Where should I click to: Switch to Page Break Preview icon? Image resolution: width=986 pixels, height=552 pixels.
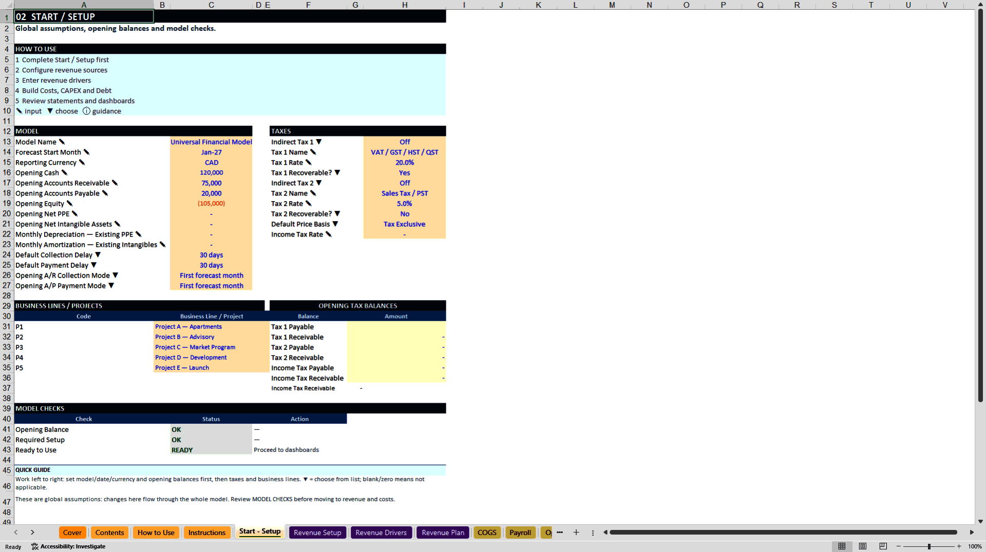point(883,546)
